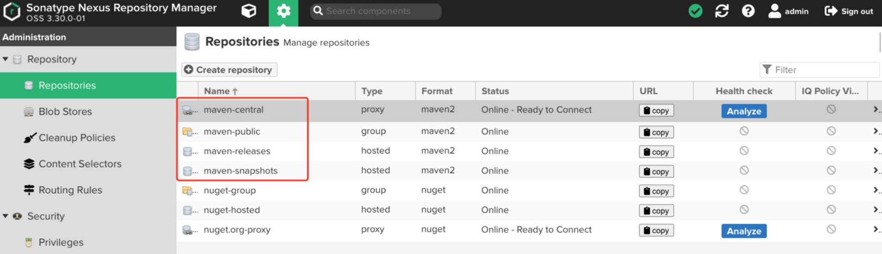Select Repositories in the sidebar
This screenshot has height=254, width=882.
click(88, 85)
